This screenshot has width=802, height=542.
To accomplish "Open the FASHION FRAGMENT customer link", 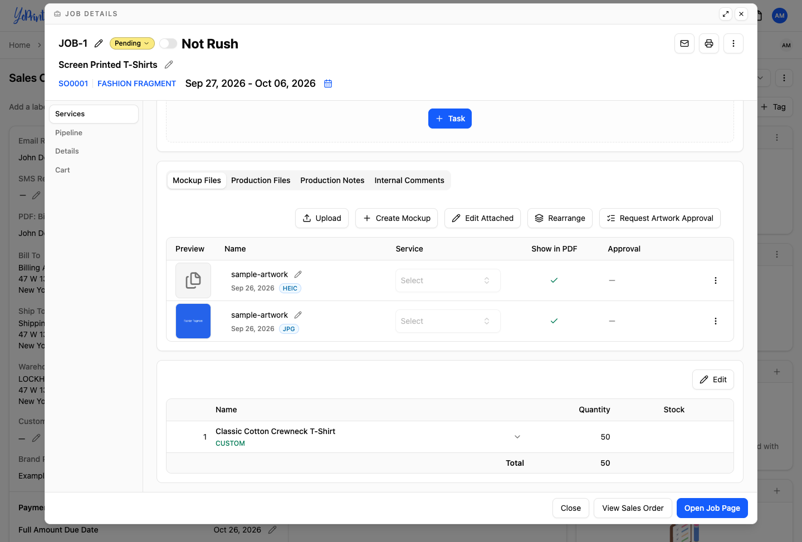I will coord(136,83).
